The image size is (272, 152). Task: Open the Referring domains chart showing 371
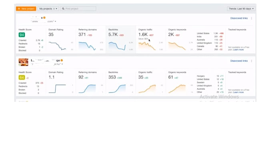[x=87, y=46]
